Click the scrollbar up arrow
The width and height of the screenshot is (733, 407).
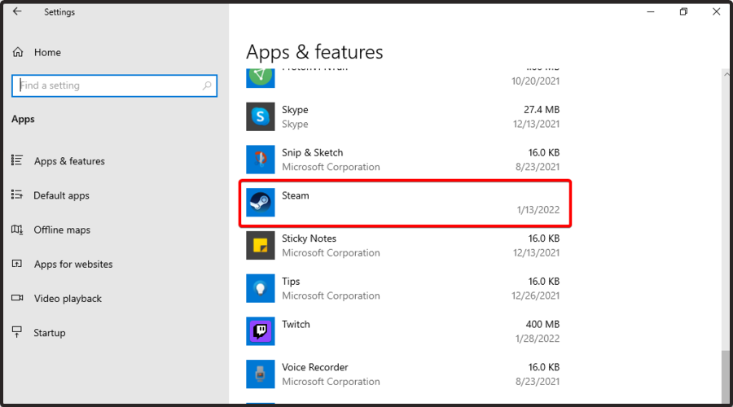(x=726, y=74)
